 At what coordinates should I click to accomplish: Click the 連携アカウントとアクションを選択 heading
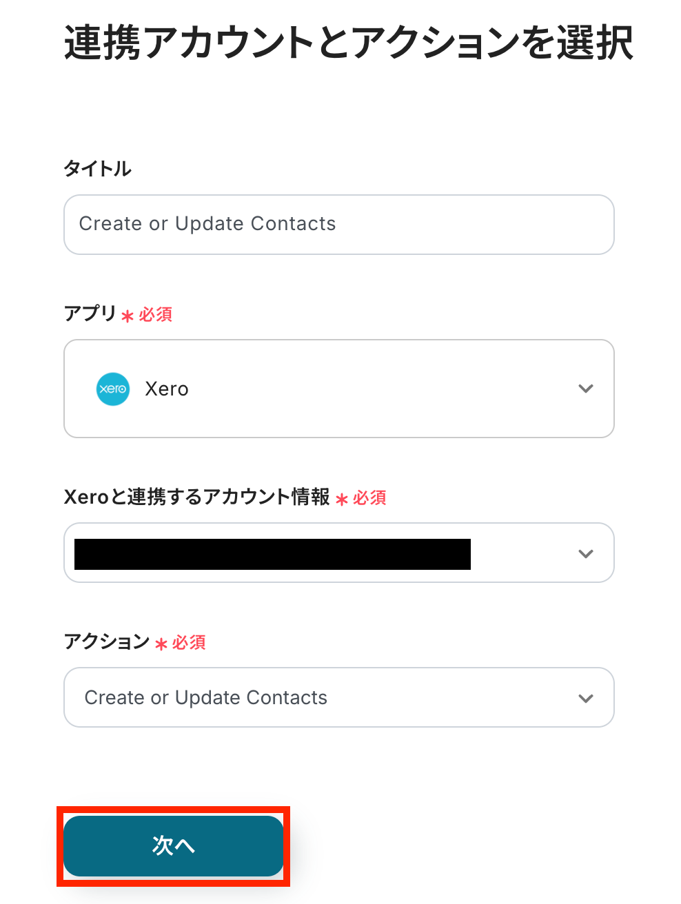click(349, 43)
